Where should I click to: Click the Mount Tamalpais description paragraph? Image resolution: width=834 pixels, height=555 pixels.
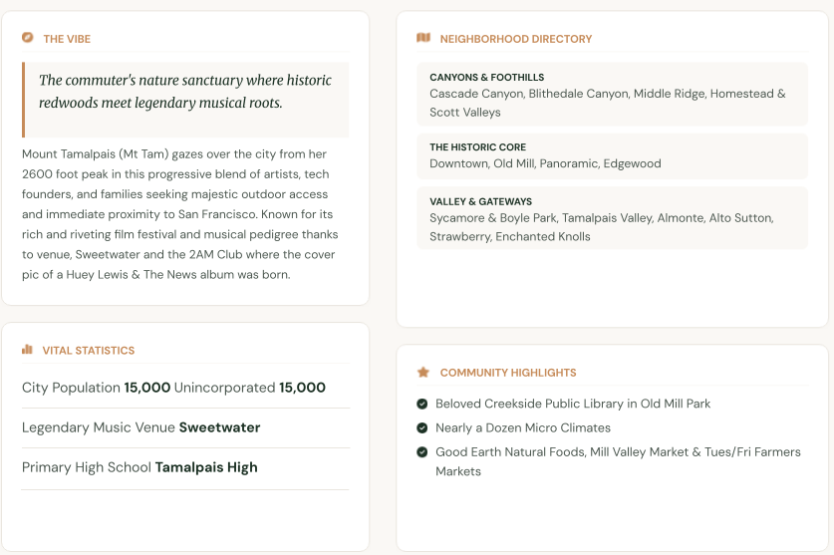click(180, 214)
